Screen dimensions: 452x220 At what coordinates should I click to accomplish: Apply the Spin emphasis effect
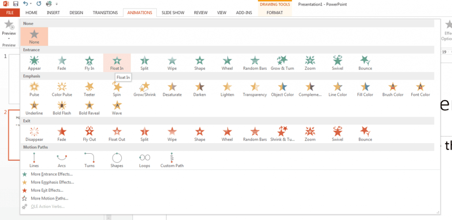point(117,89)
